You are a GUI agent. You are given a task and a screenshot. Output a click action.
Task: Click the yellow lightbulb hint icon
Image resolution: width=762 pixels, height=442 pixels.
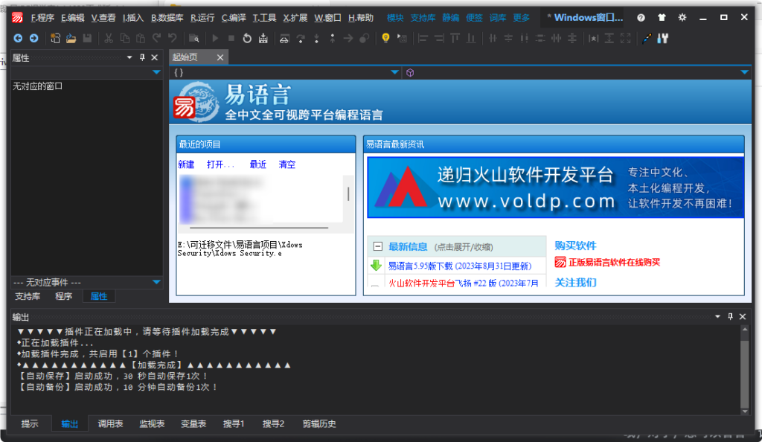[386, 38]
